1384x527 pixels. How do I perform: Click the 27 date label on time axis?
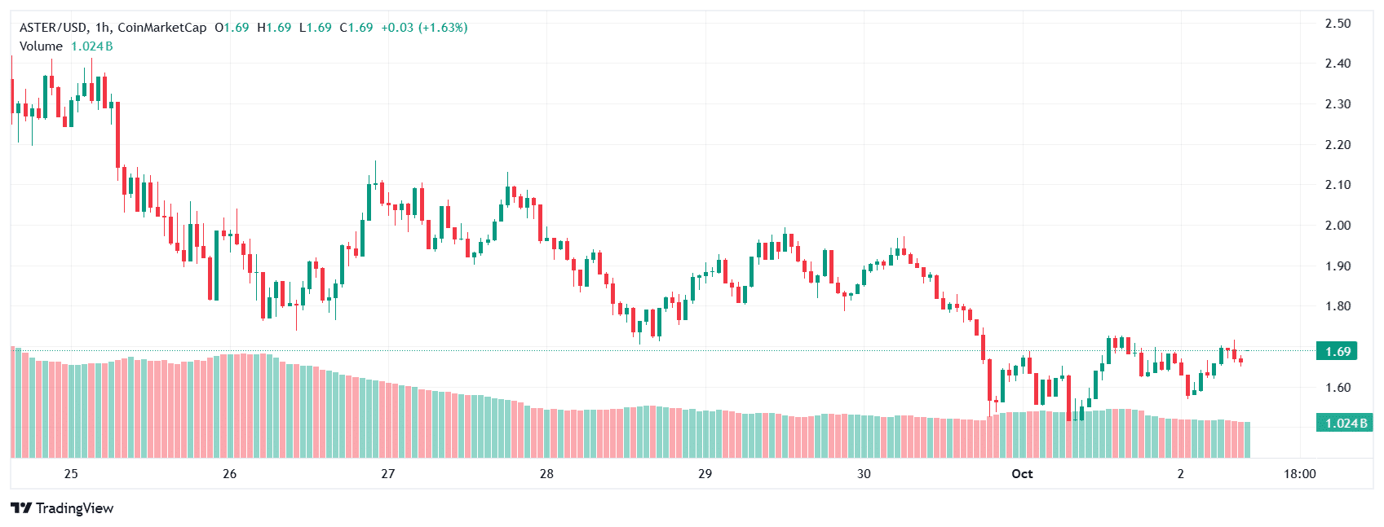tap(387, 474)
